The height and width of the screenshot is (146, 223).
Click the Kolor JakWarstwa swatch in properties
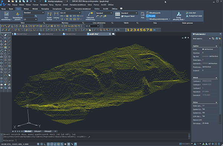pos(203,49)
